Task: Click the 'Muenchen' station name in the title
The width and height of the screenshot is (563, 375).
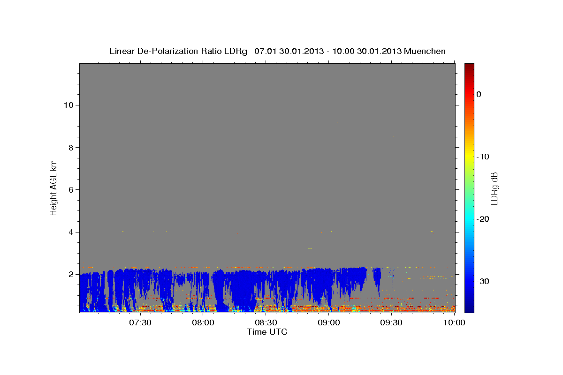Action: (425, 51)
